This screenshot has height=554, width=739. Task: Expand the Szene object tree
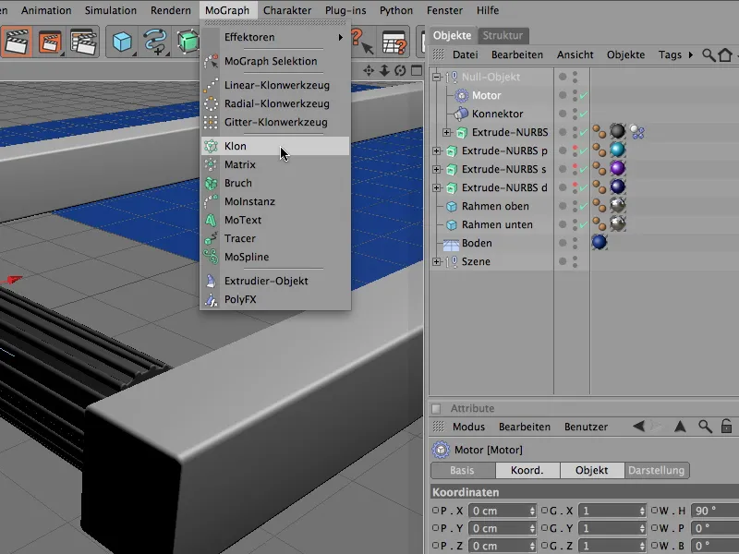pos(437,261)
